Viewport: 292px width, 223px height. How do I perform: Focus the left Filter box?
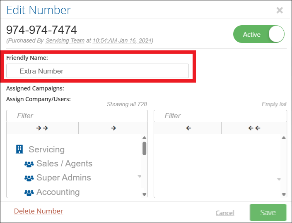(77, 116)
